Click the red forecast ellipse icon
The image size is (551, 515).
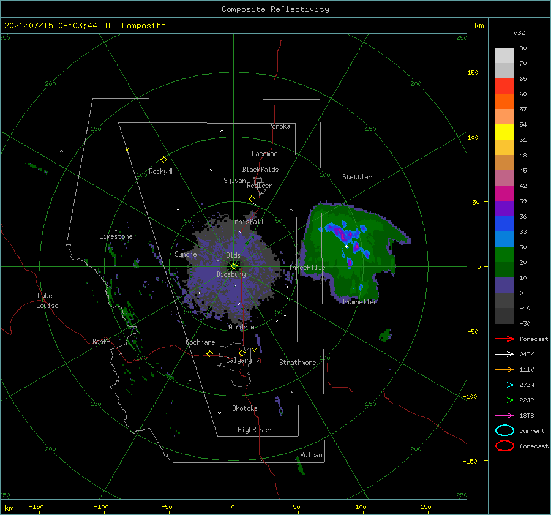[x=504, y=446]
